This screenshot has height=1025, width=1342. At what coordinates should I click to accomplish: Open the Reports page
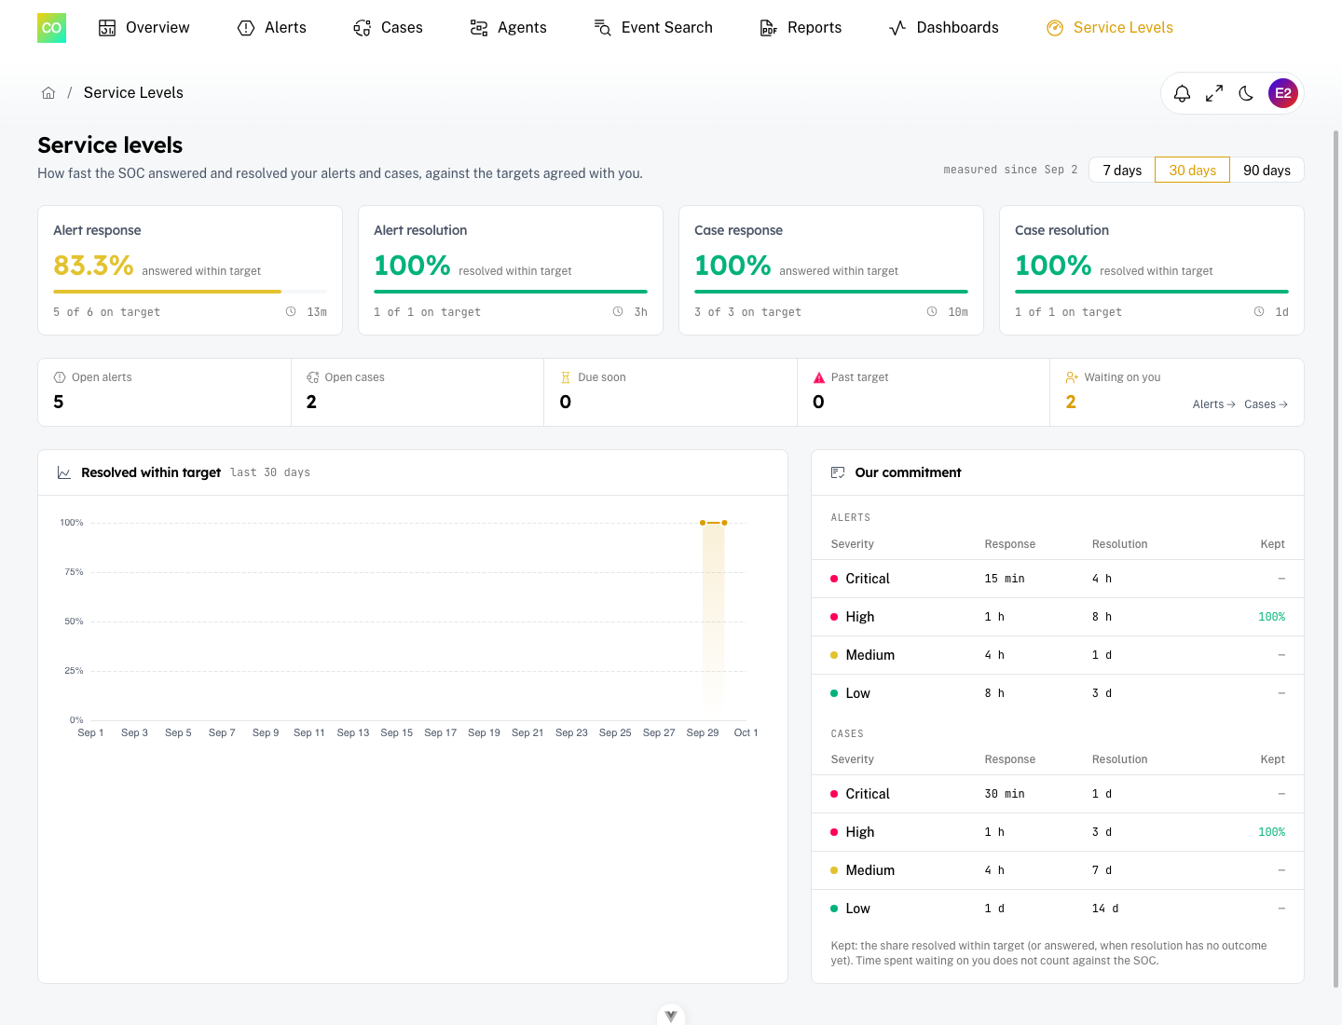coord(801,28)
